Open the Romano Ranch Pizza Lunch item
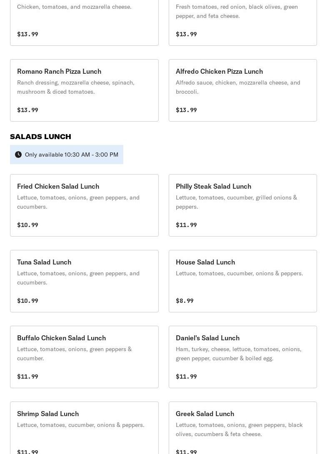Image resolution: width=327 pixels, height=454 pixels. (x=84, y=90)
